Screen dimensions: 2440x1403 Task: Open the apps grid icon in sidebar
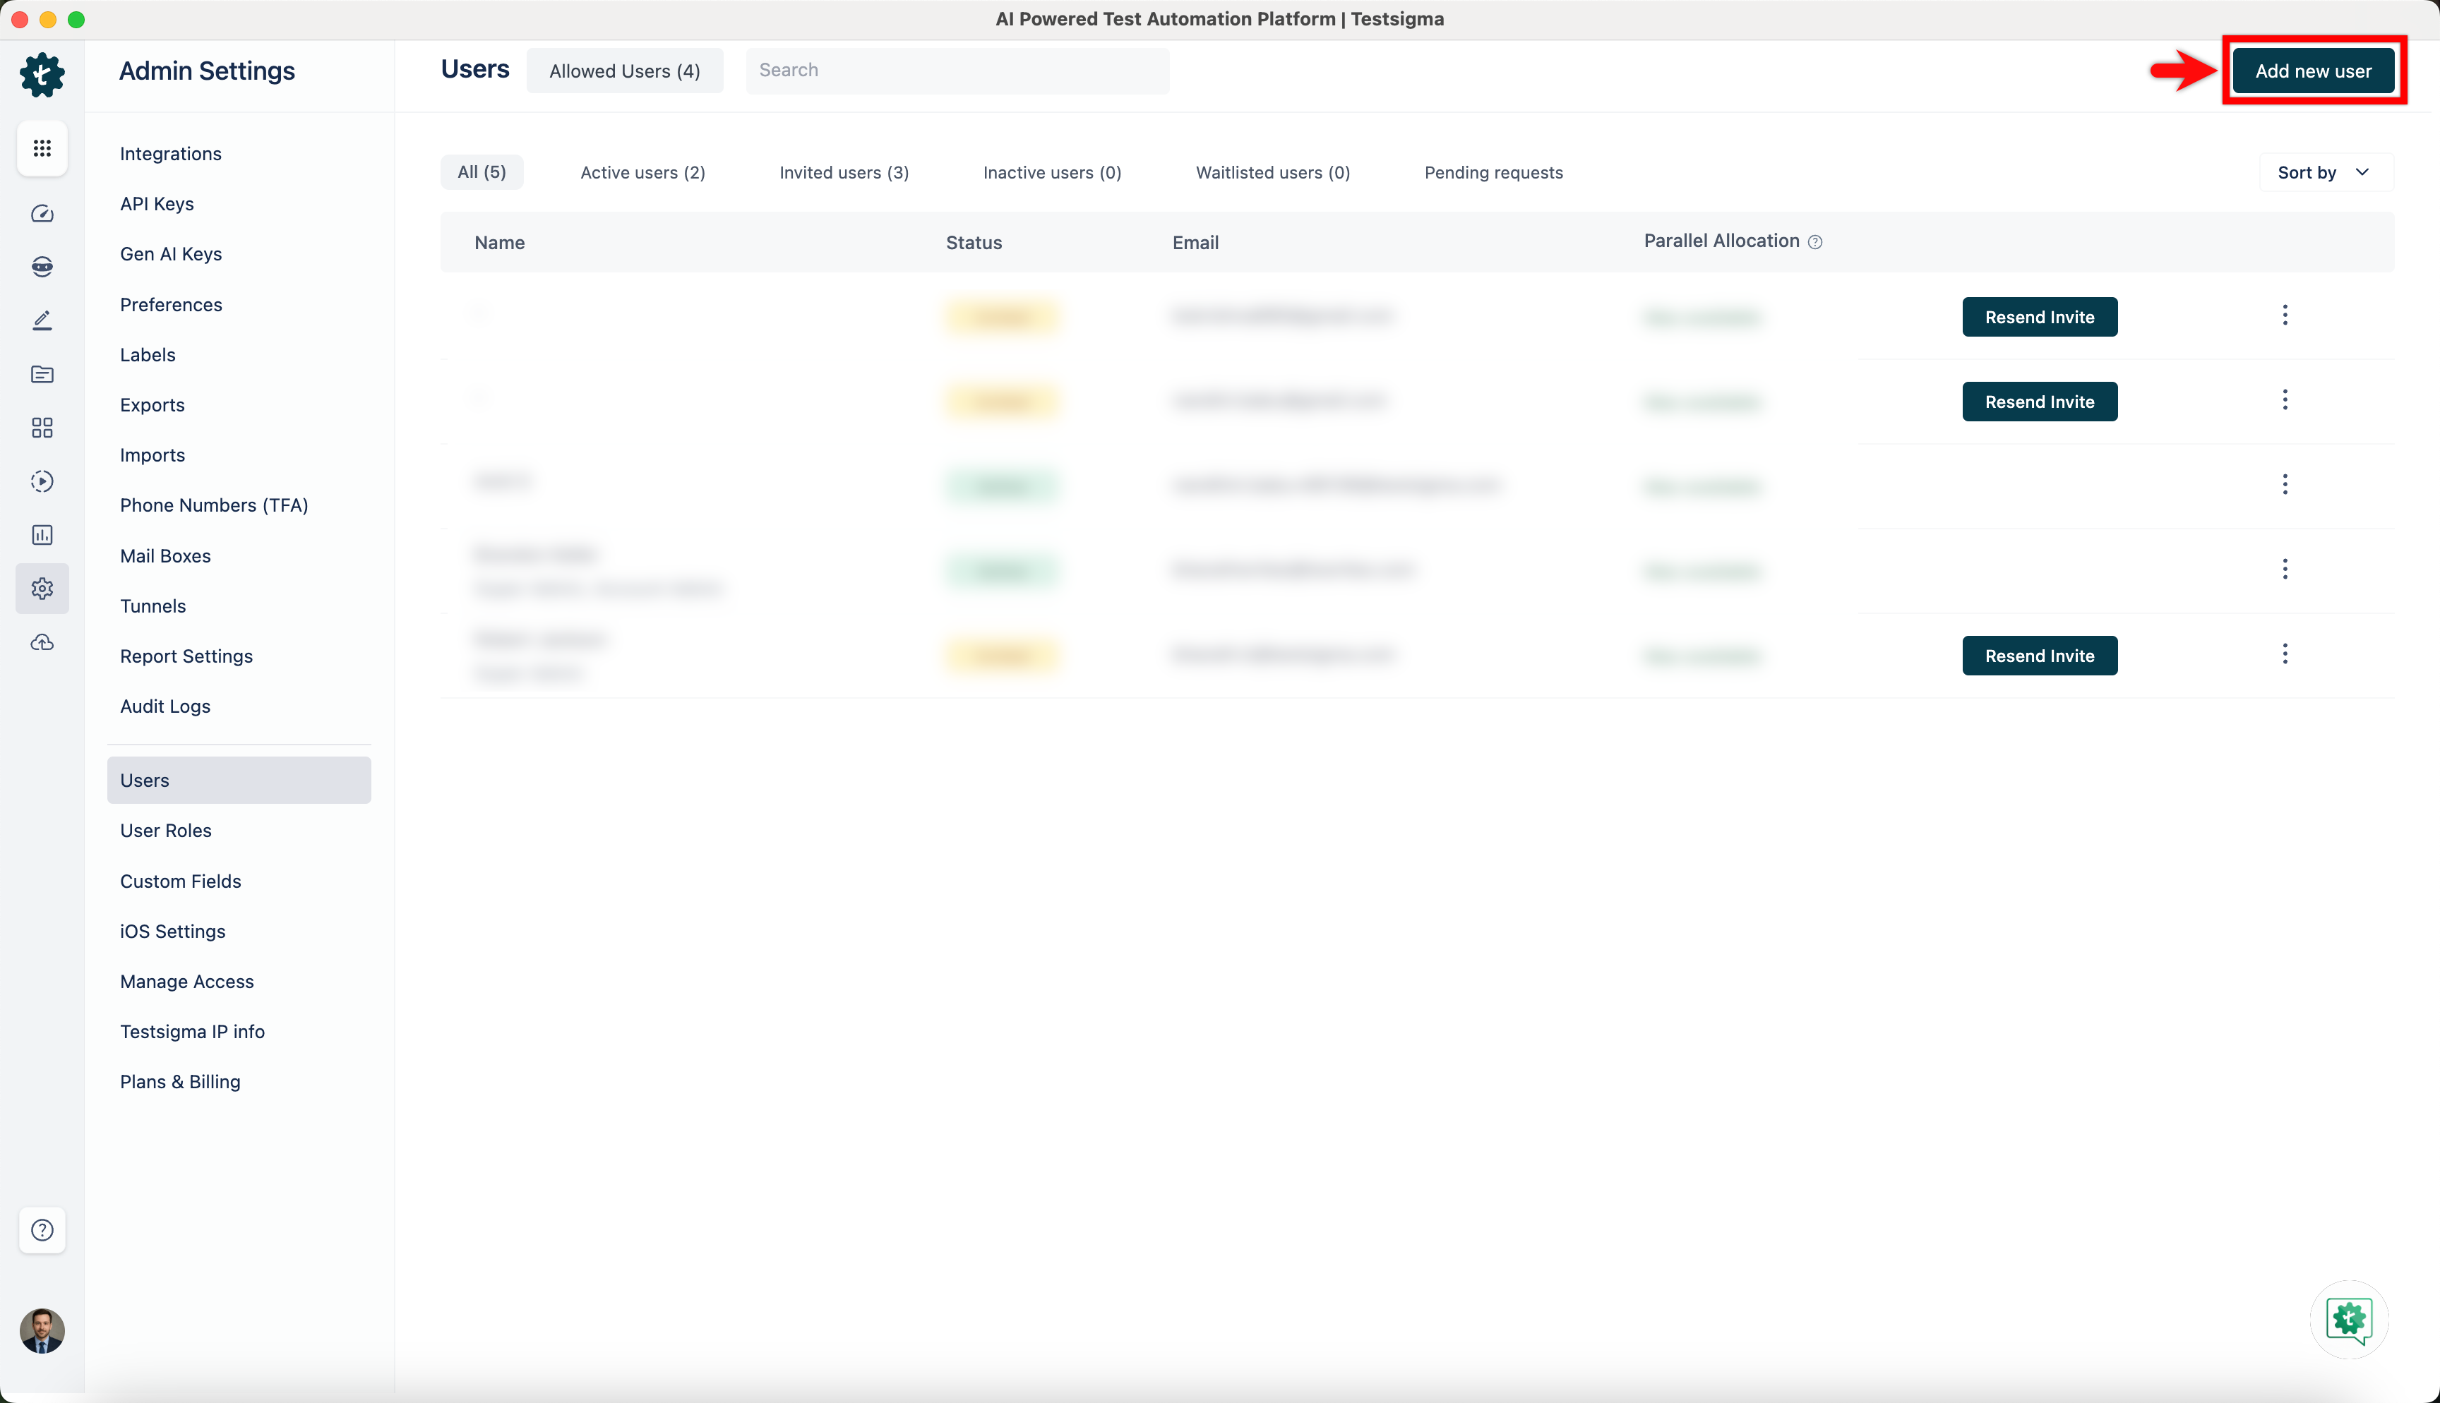coord(42,148)
